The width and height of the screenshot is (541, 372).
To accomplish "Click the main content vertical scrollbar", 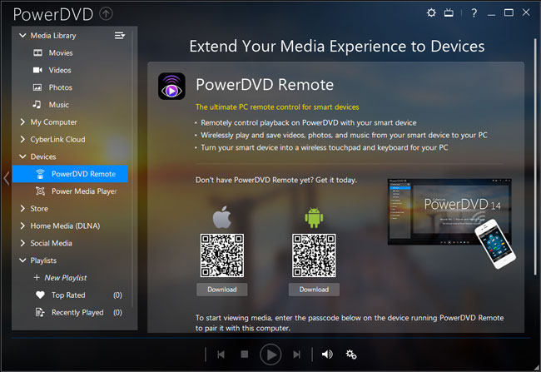I will 535,157.
